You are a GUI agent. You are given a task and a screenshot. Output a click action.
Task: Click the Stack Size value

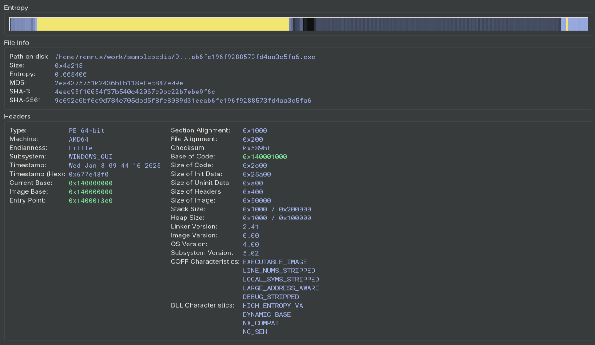click(x=277, y=209)
